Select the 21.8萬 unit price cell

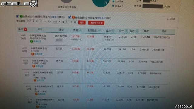pyautogui.click(x=90, y=37)
